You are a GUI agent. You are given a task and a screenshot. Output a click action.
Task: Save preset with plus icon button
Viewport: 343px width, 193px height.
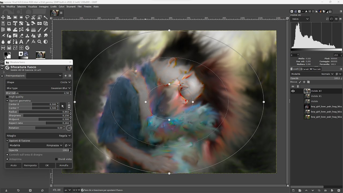point(65,76)
